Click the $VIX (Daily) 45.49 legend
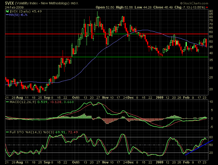The width and height of the screenshot is (218, 165). point(26,12)
